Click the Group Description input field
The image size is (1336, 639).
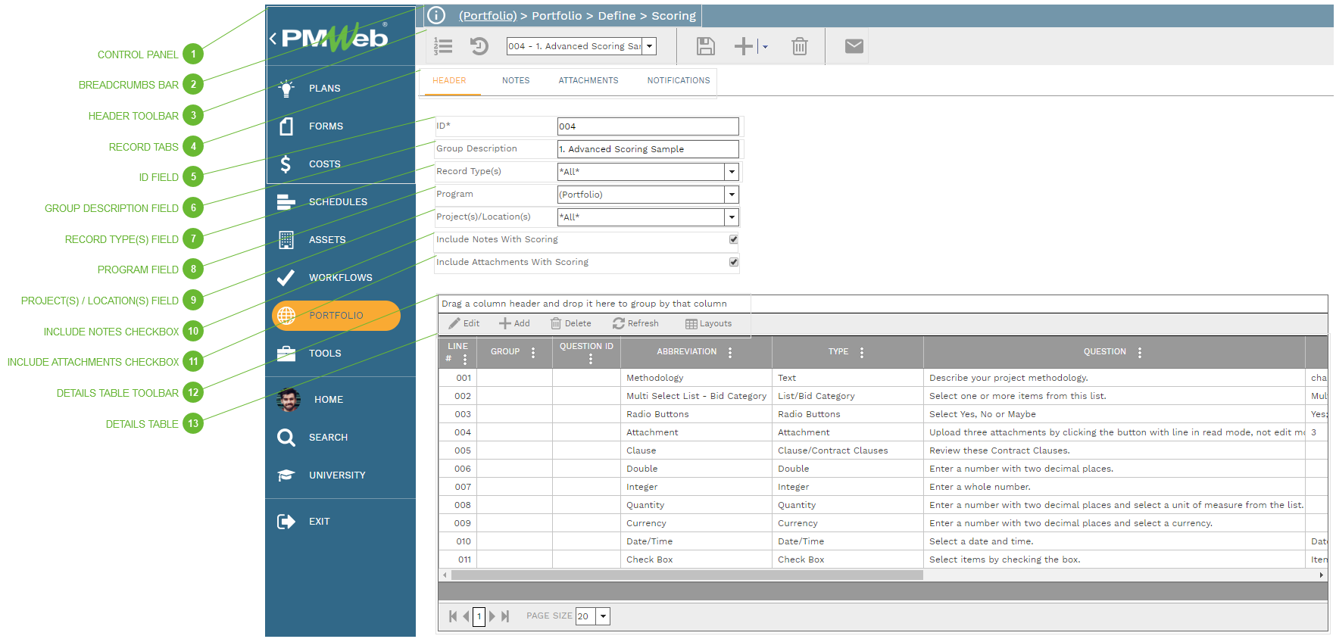click(648, 149)
